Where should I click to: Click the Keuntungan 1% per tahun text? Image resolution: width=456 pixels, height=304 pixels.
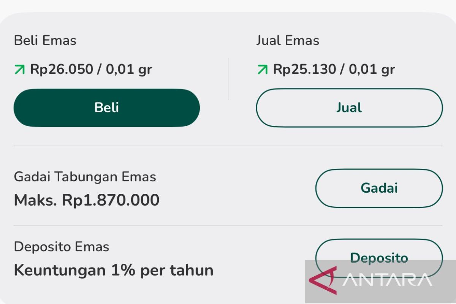114,270
